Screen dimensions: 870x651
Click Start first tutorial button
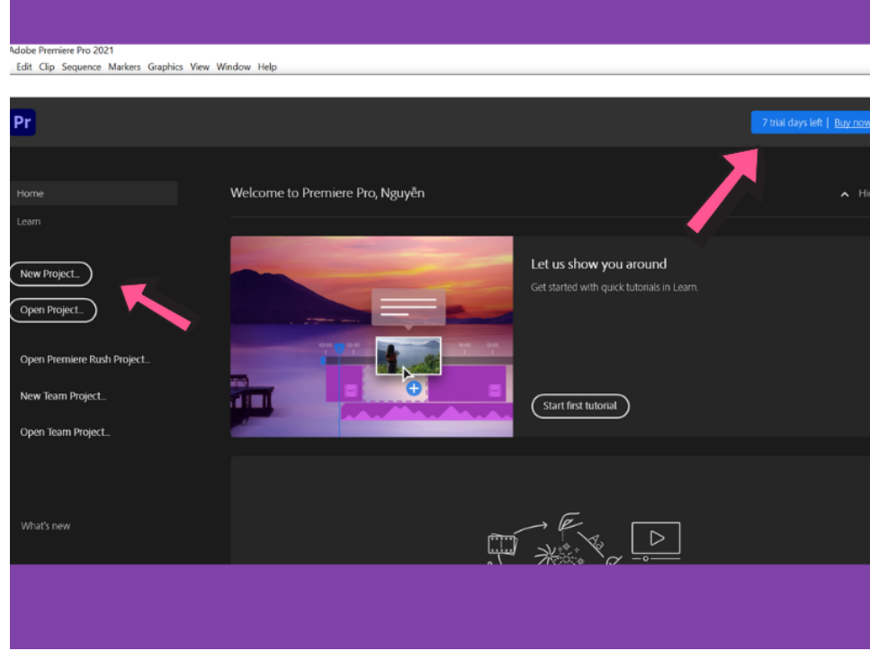(579, 406)
